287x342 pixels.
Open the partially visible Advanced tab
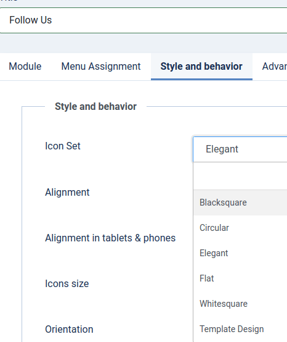[275, 67]
